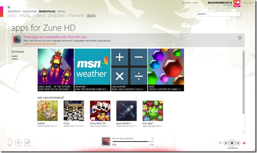Viewport: 257px width, 153px height.
Task: Open Learn more about the Zune HD link
Action: pyautogui.click(x=40, y=44)
